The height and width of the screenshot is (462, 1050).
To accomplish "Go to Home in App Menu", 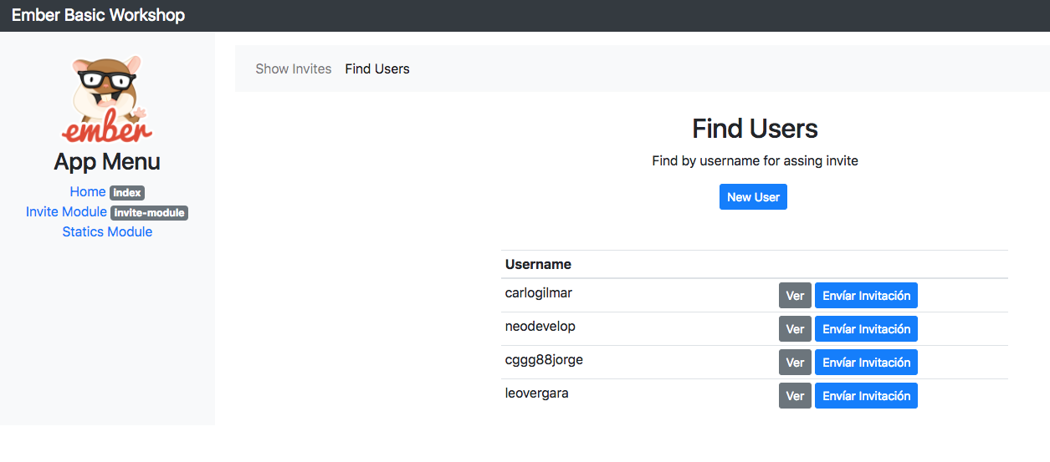I will coord(88,191).
